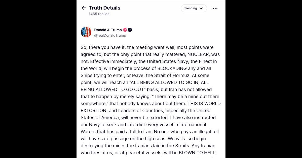Screen dimensions: 302x158
Task: Click the word BLOCKADING in the post text
Action: (172, 68)
